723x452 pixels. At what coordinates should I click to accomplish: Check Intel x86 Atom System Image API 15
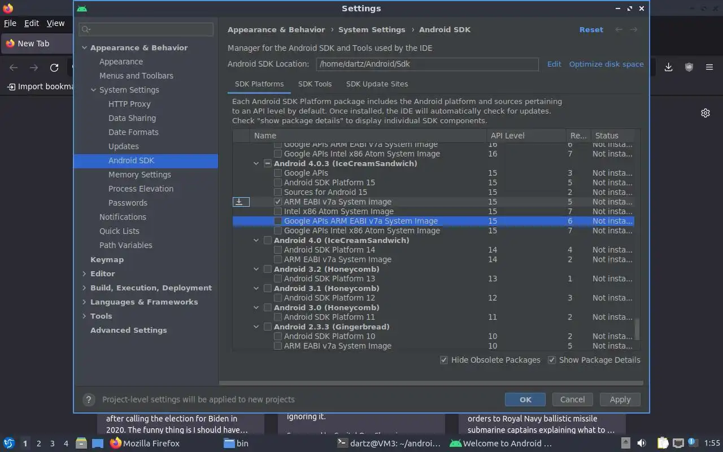pos(278,211)
